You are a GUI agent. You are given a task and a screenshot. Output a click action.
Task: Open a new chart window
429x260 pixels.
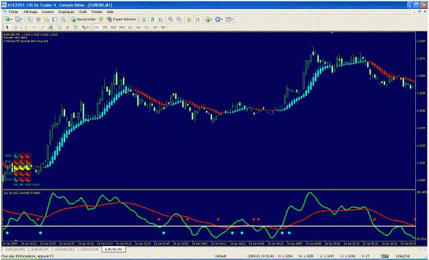point(7,19)
